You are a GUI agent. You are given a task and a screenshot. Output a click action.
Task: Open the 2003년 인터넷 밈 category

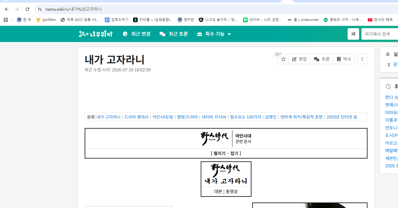tap(342, 117)
